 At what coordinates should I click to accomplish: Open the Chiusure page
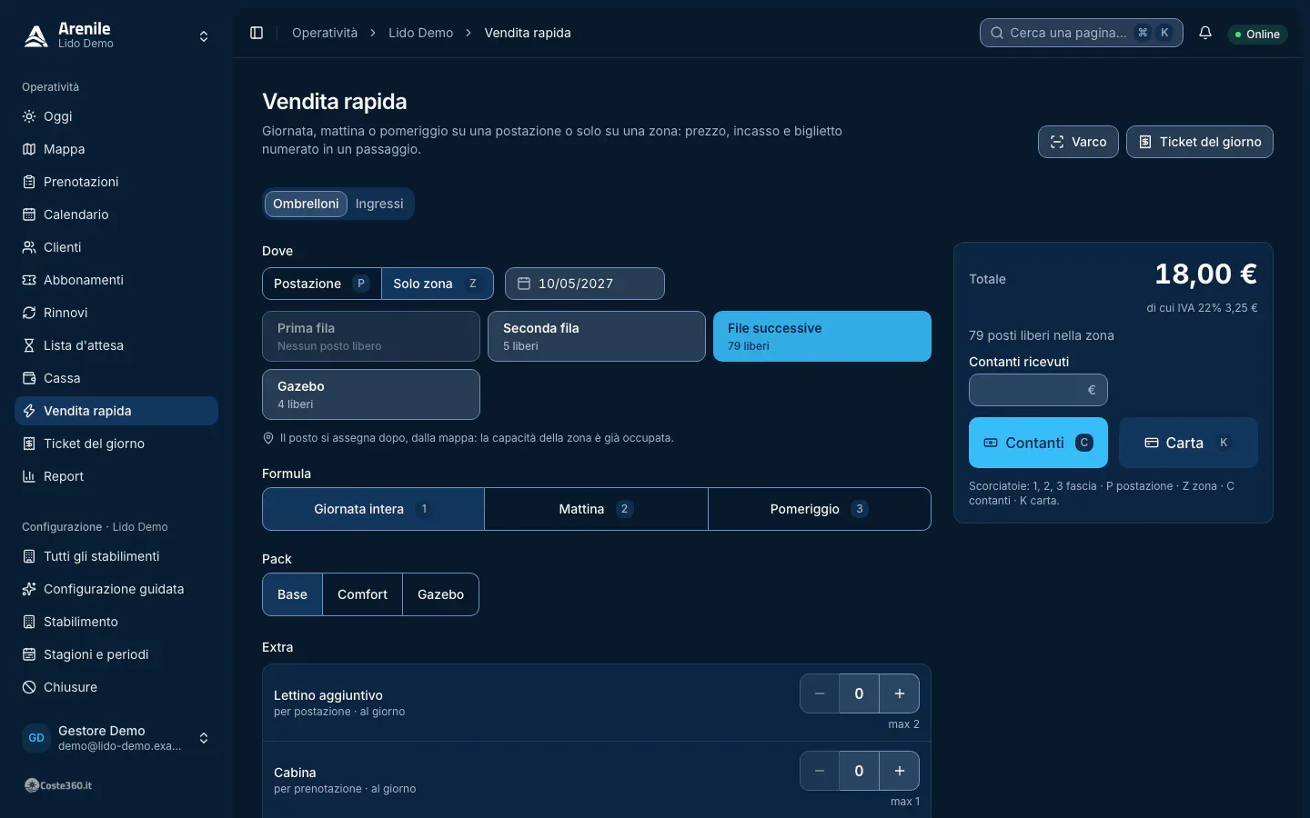pos(116,687)
